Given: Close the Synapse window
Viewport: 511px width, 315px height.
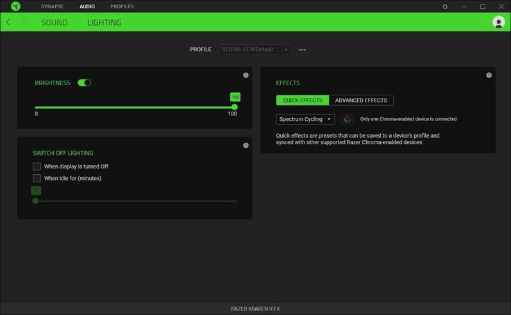Looking at the screenshot, I should 501,6.
